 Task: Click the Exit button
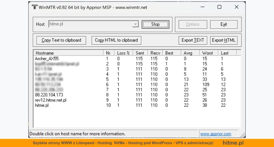pyautogui.click(x=224, y=24)
